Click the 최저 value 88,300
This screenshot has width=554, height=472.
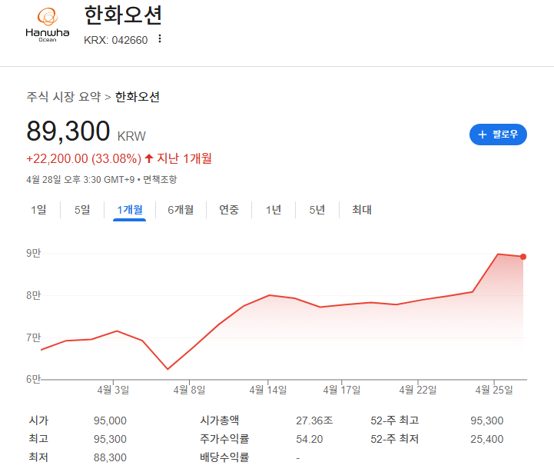click(x=110, y=457)
